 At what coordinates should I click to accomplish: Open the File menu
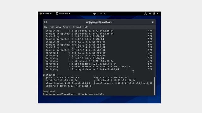pyautogui.click(x=45, y=27)
